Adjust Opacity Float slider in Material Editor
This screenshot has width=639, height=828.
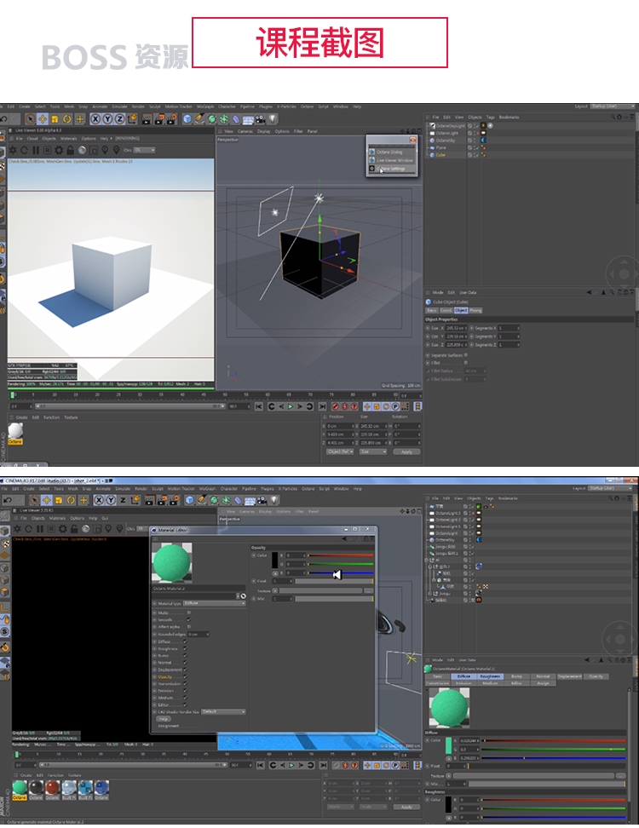pyautogui.click(x=334, y=581)
